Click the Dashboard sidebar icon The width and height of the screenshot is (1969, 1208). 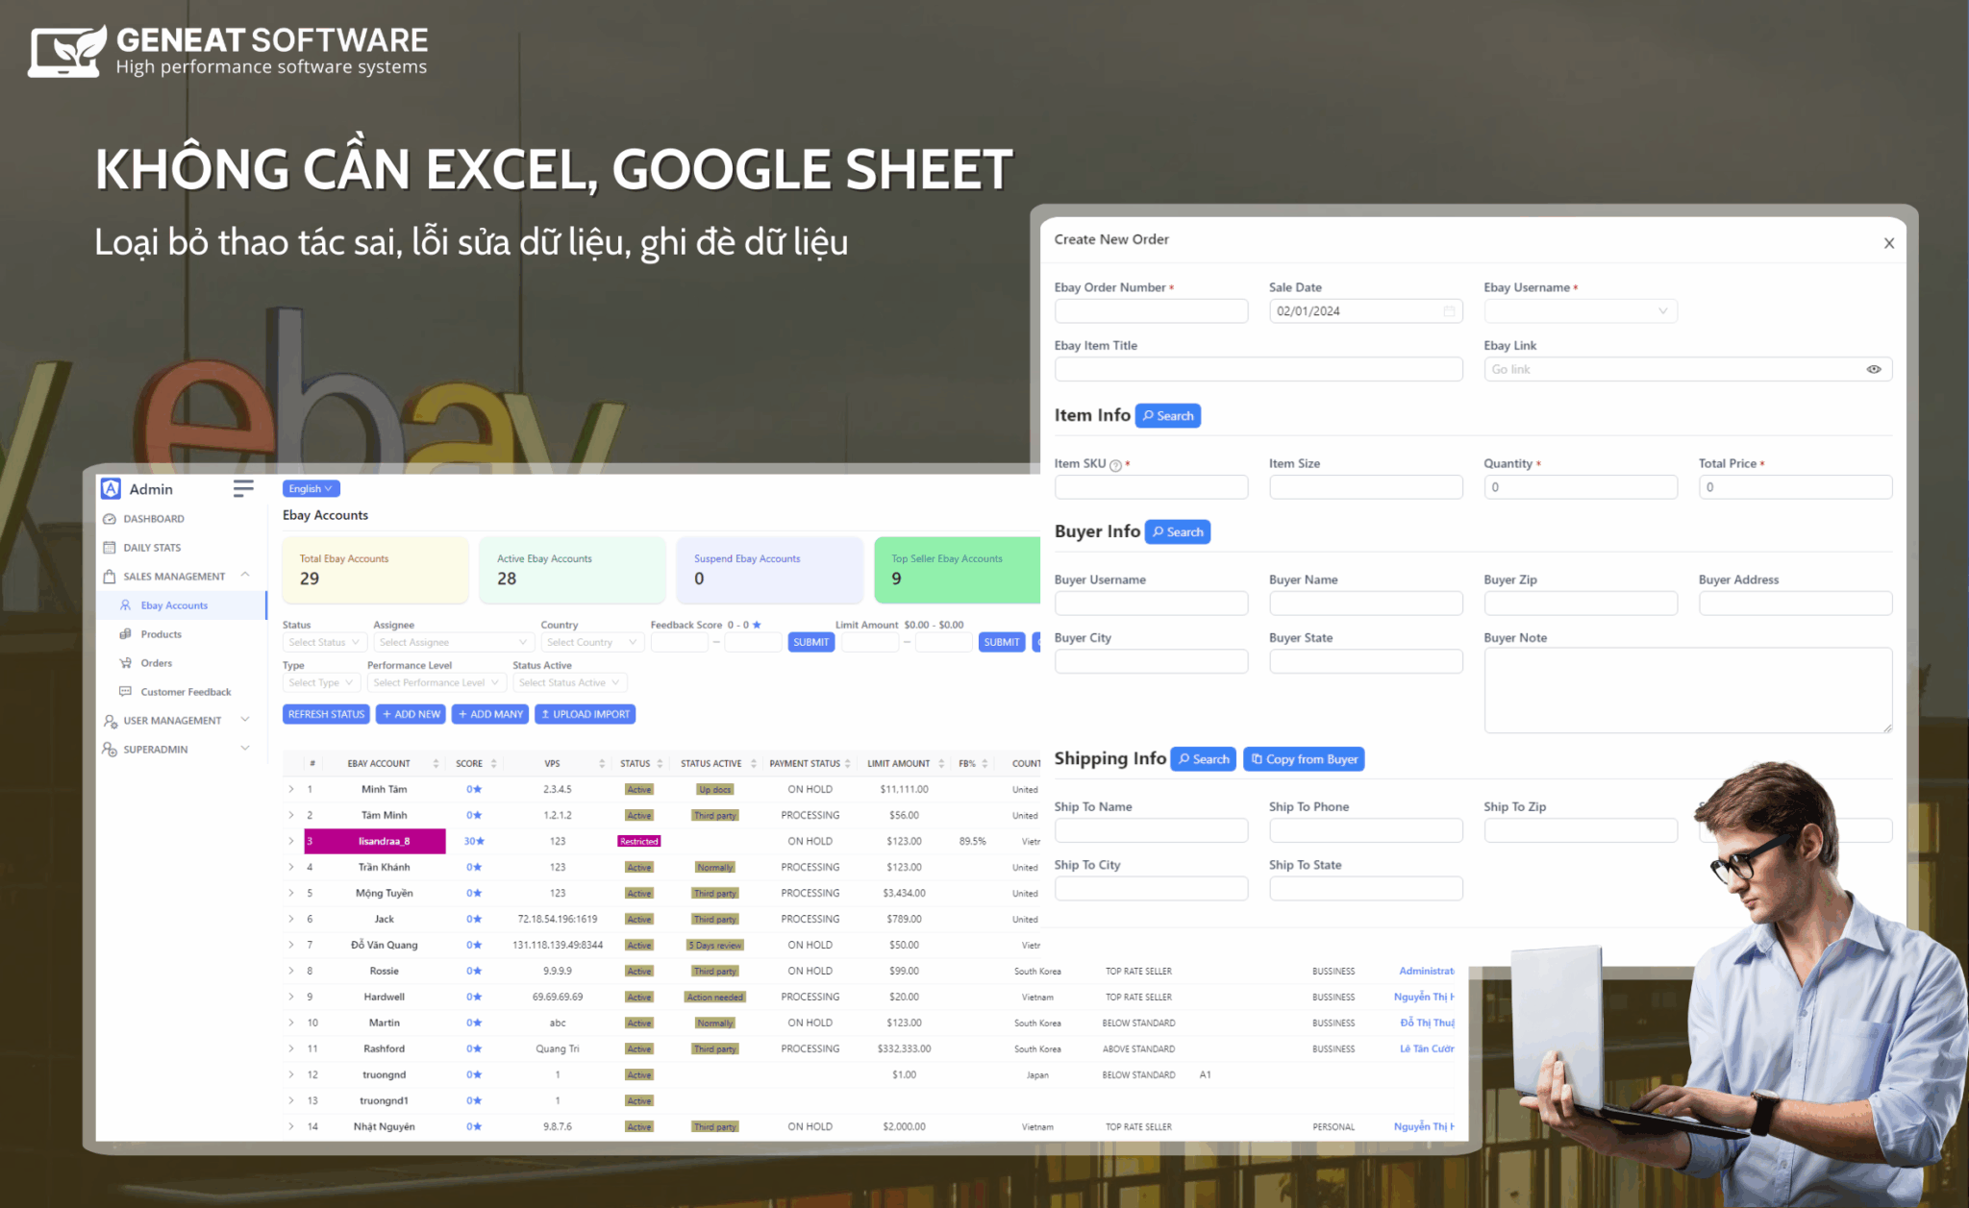click(110, 519)
